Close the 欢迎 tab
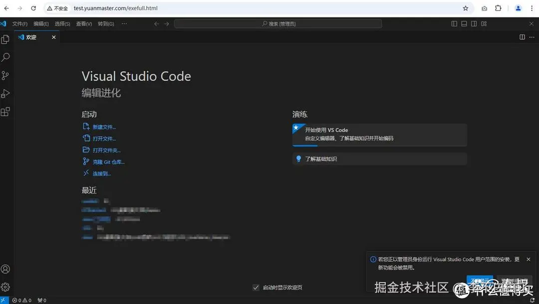This screenshot has width=539, height=304. (x=53, y=37)
